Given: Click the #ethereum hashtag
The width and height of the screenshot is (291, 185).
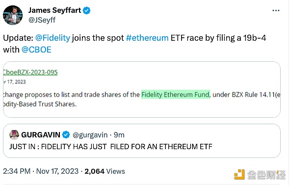Looking at the screenshot, I should [x=147, y=38].
